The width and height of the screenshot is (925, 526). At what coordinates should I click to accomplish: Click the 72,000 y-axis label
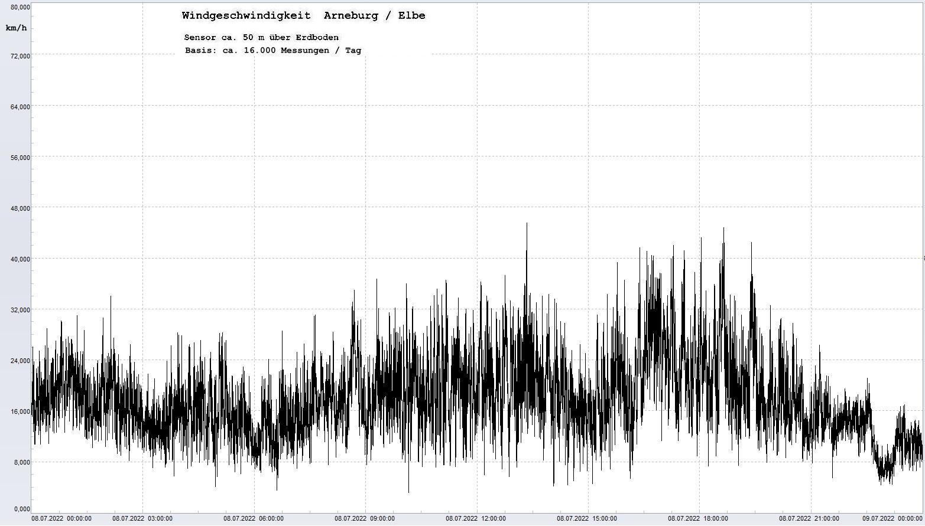21,56
